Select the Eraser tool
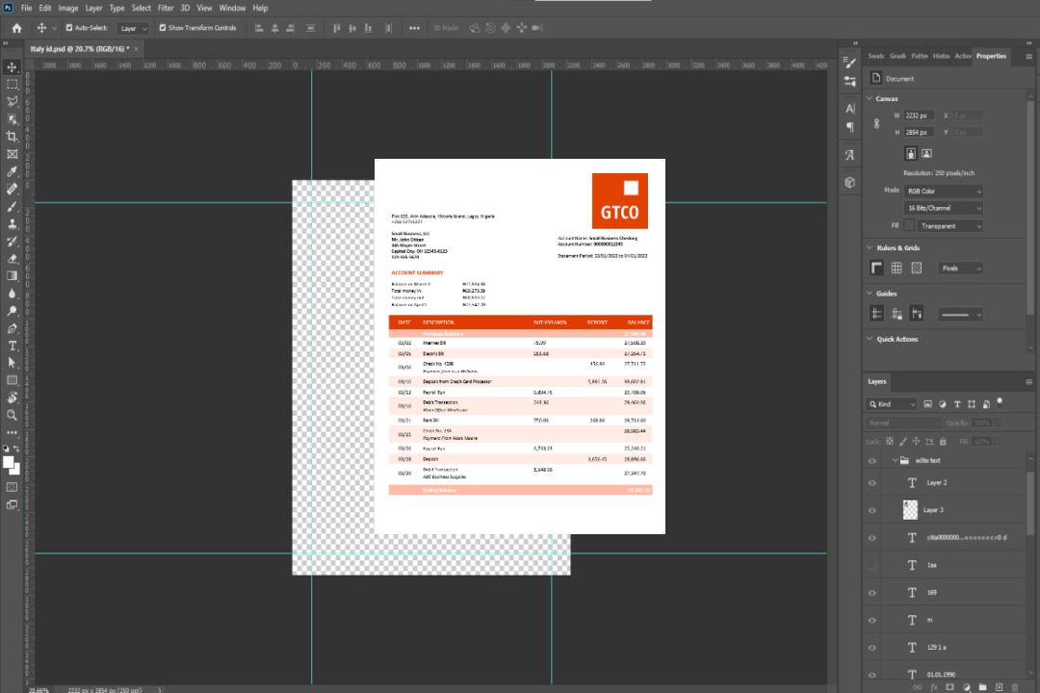The height and width of the screenshot is (693, 1040). [12, 259]
